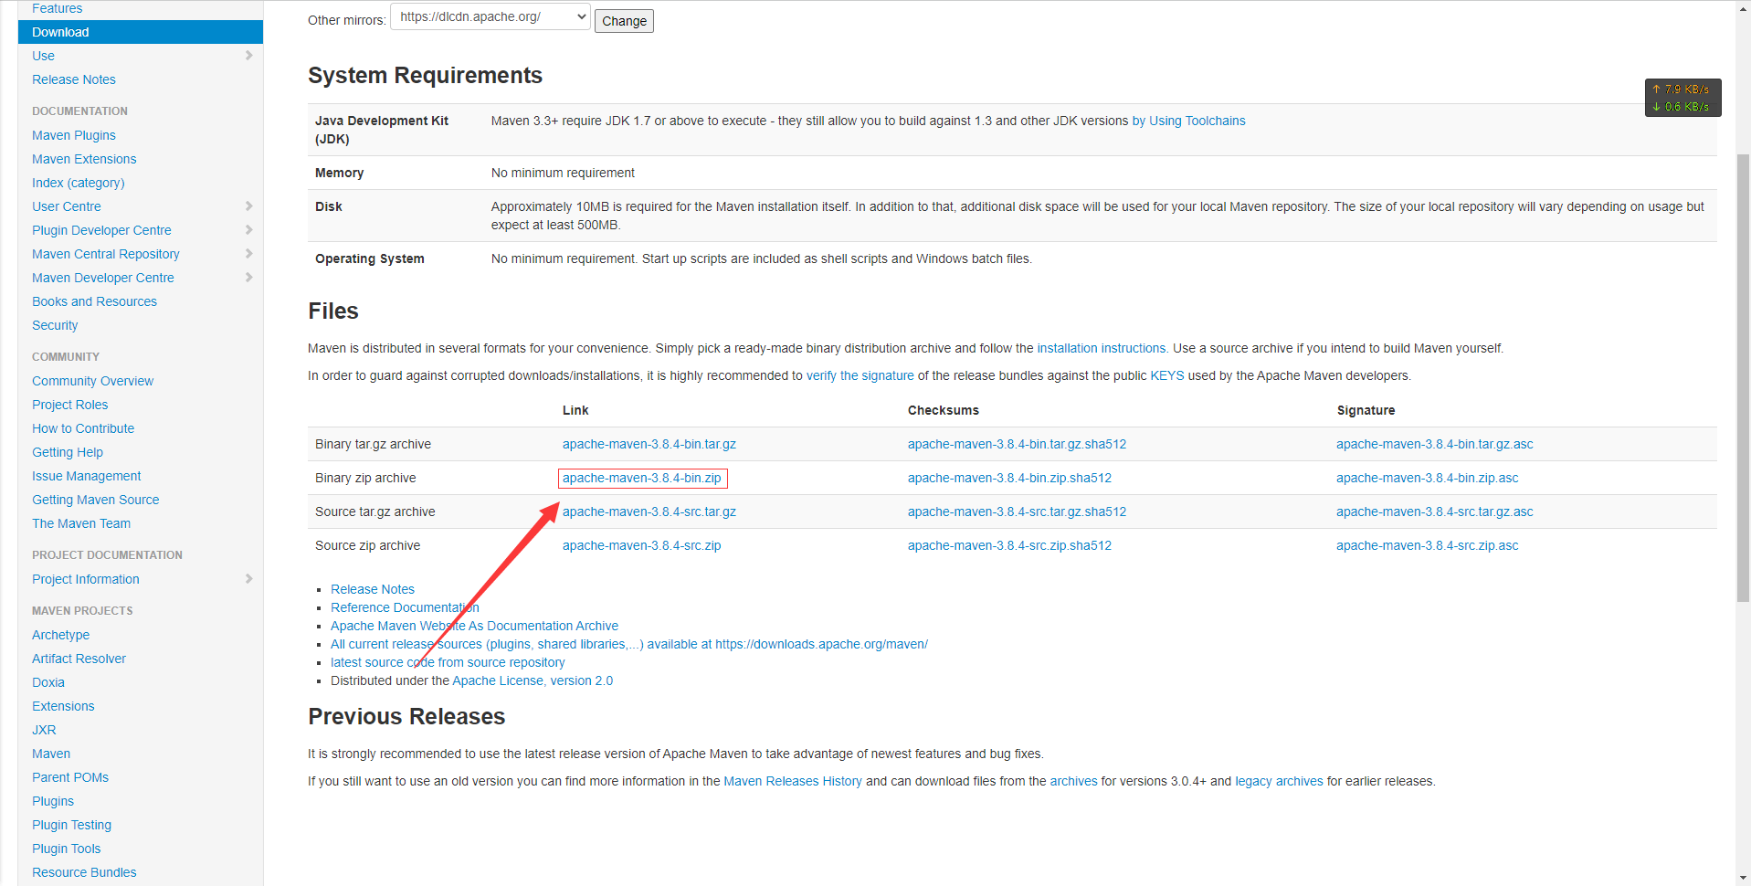
Task: Expand the User Centre chevron
Action: (x=248, y=206)
